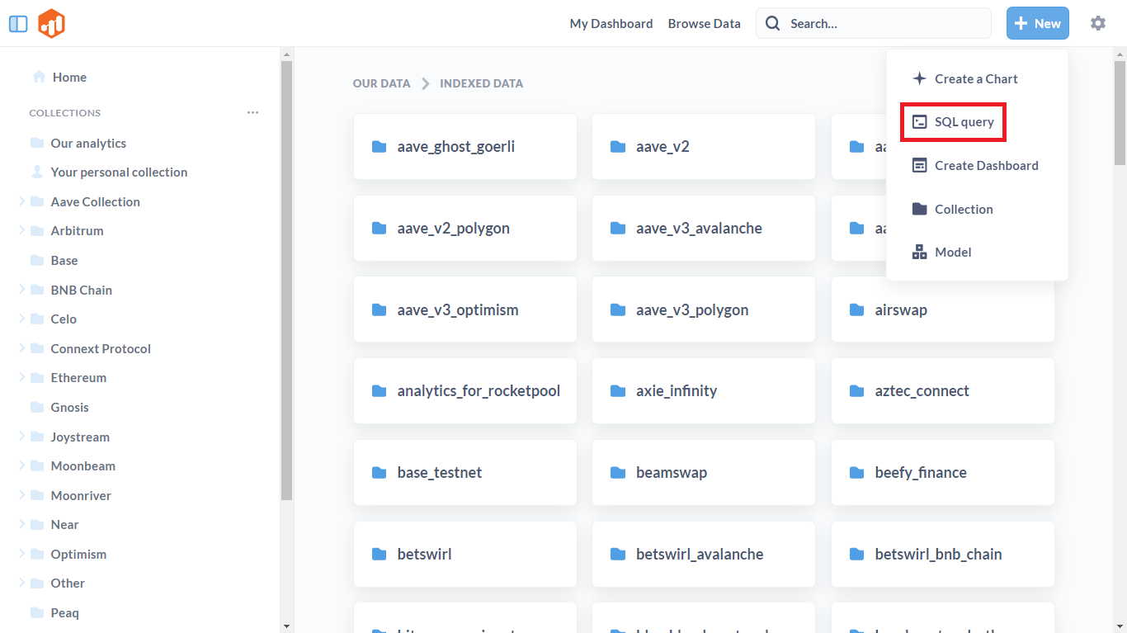Focus the Search input field
Viewport: 1127px width, 633px height.
873,23
